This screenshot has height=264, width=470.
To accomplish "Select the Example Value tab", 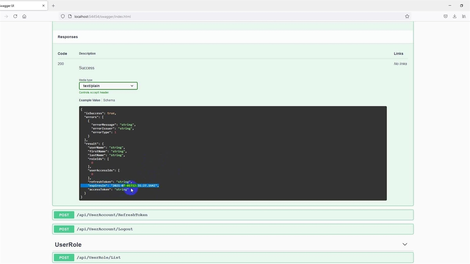I will tap(89, 100).
